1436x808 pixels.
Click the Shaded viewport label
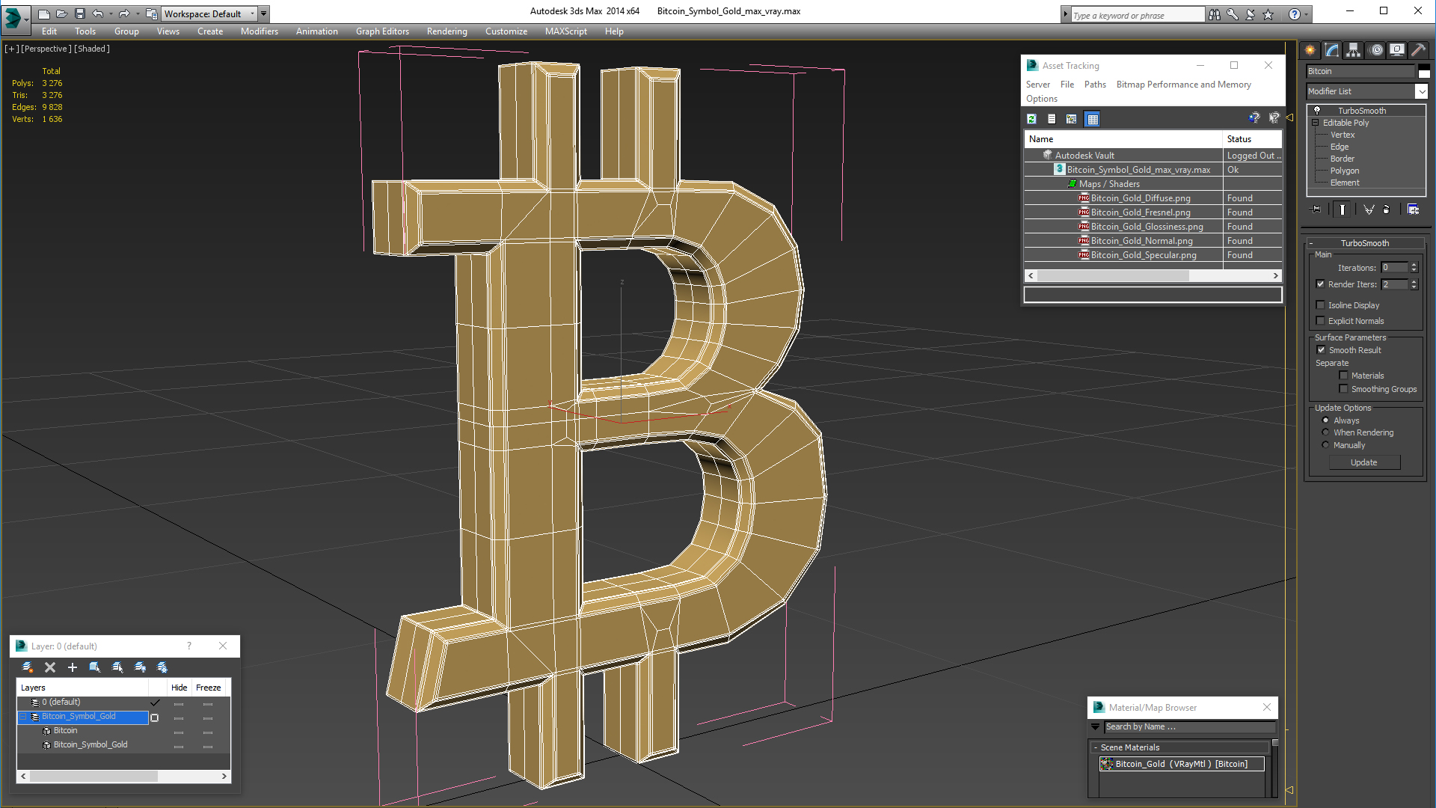pyautogui.click(x=92, y=49)
